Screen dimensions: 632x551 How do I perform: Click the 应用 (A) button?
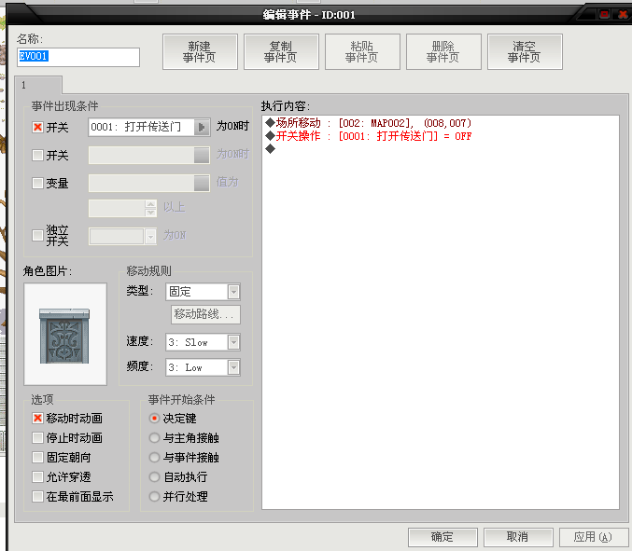click(x=594, y=537)
